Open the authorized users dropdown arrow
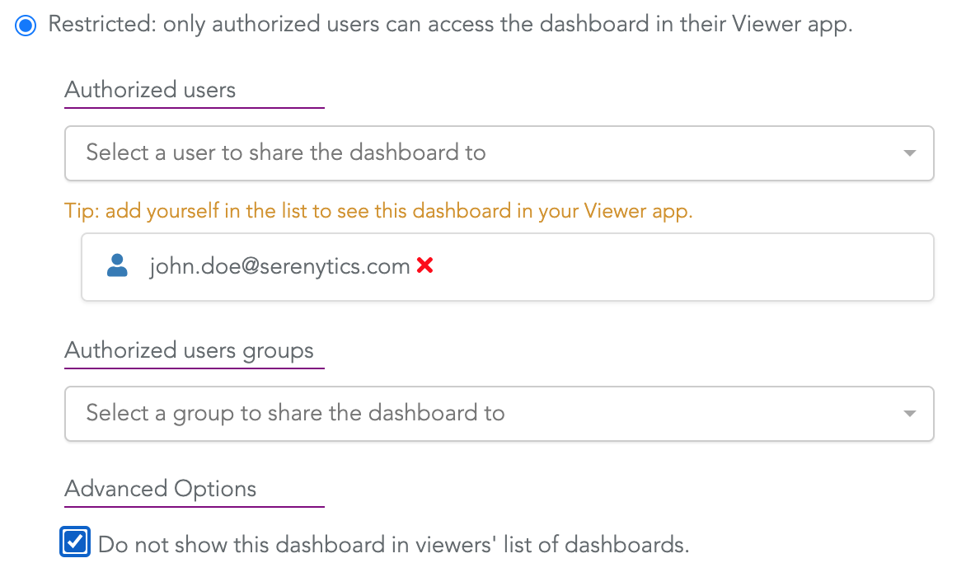The height and width of the screenshot is (577, 966). pyautogui.click(x=909, y=153)
